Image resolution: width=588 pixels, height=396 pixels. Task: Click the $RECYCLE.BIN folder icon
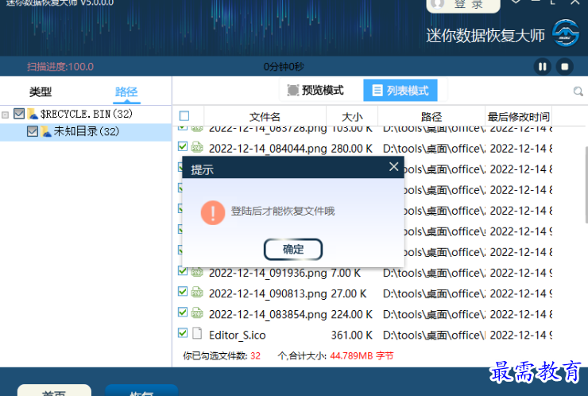pyautogui.click(x=33, y=114)
